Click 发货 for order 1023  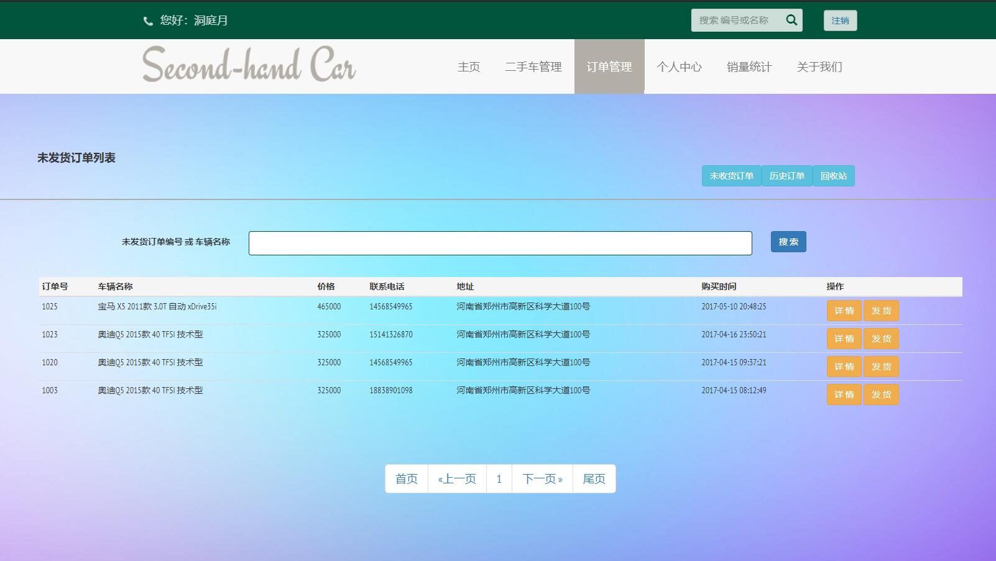[x=880, y=338]
